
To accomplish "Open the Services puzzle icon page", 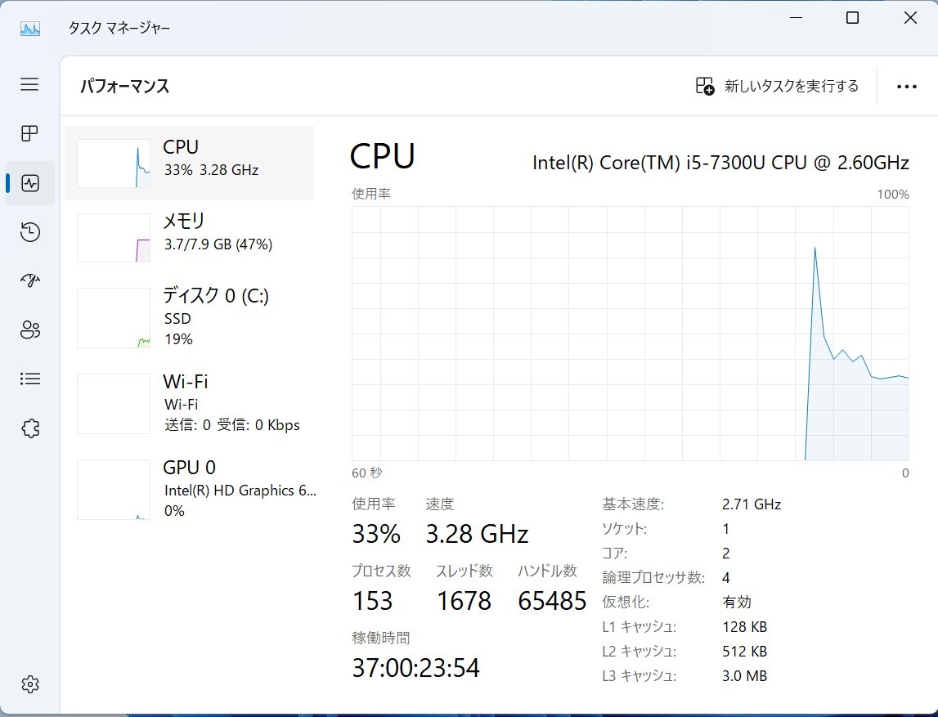I will (x=29, y=428).
